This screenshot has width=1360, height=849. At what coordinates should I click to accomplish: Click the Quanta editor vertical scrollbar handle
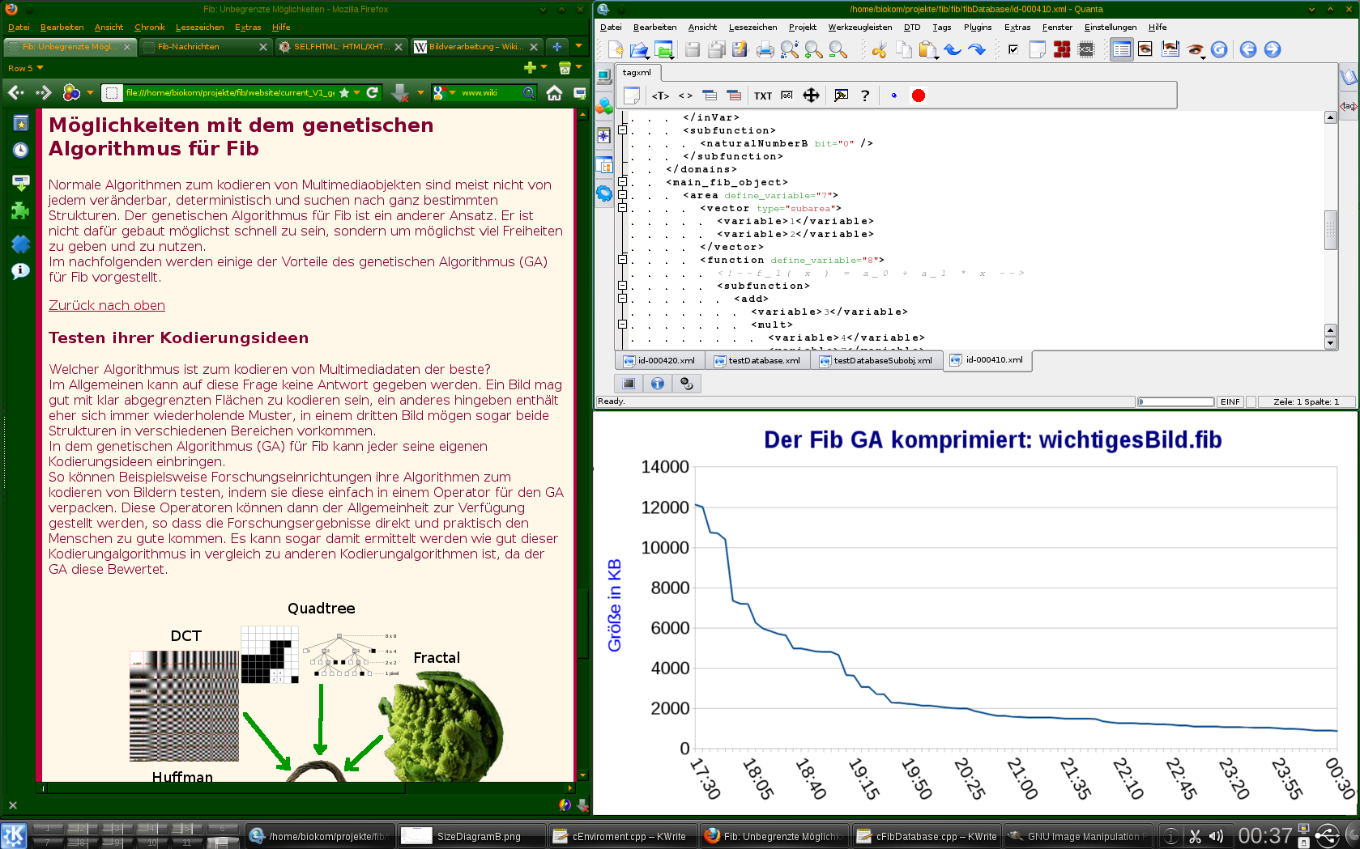coord(1330,231)
